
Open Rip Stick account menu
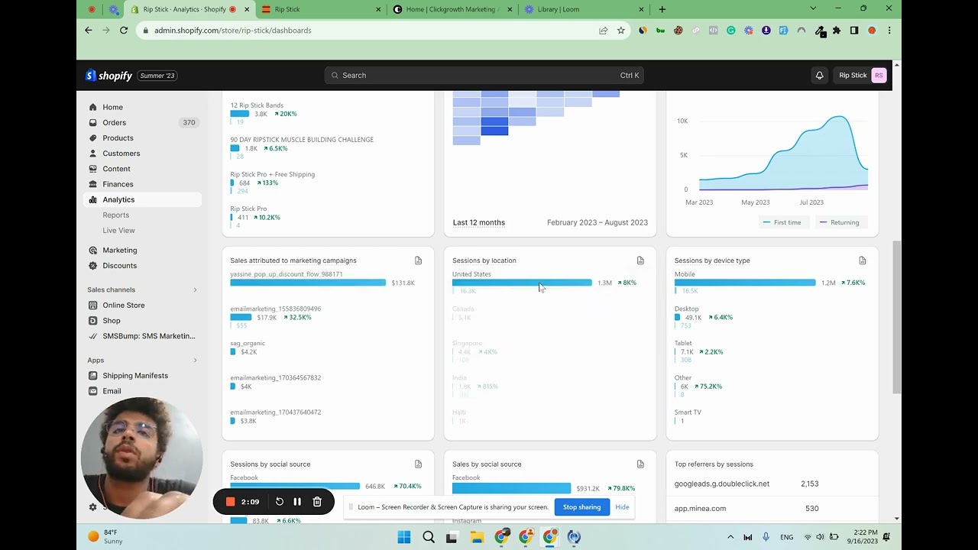[861, 76]
